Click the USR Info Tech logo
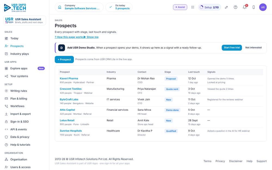Screen dimensions: 272x170 pyautogui.click(x=15, y=8)
